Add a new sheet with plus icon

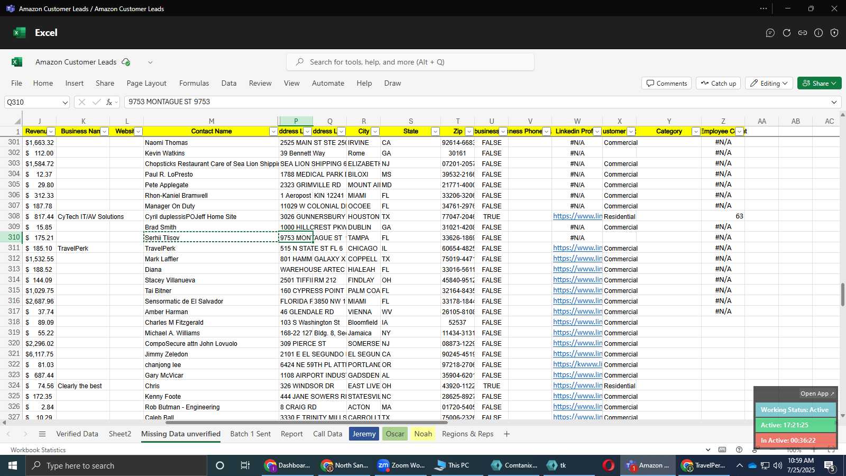point(507,434)
